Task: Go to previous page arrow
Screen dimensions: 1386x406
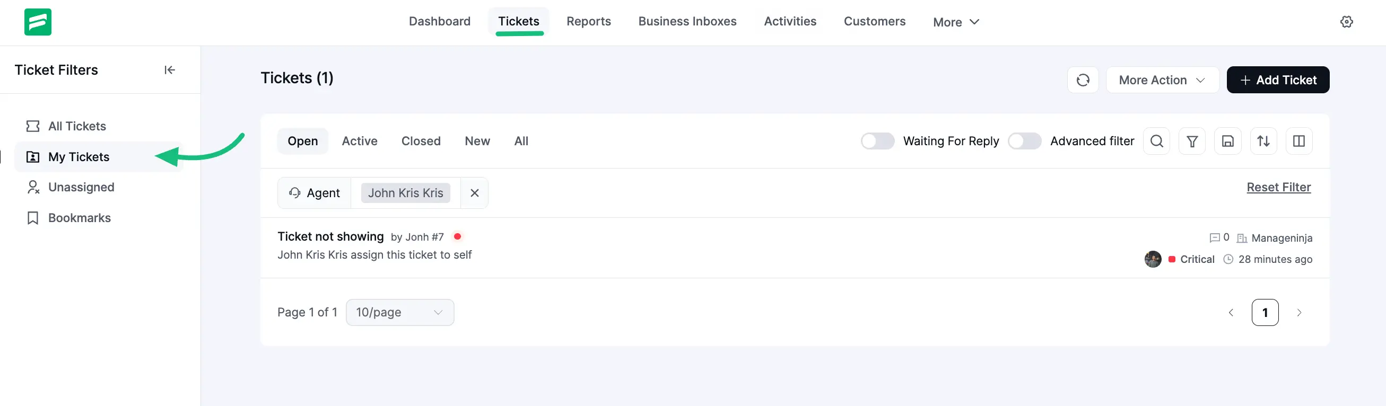Action: click(x=1231, y=312)
